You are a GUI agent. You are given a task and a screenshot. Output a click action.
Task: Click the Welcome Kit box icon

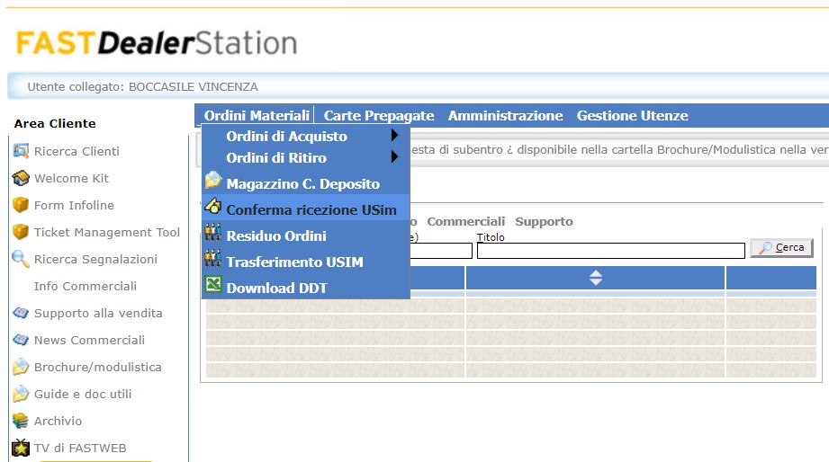(x=21, y=178)
